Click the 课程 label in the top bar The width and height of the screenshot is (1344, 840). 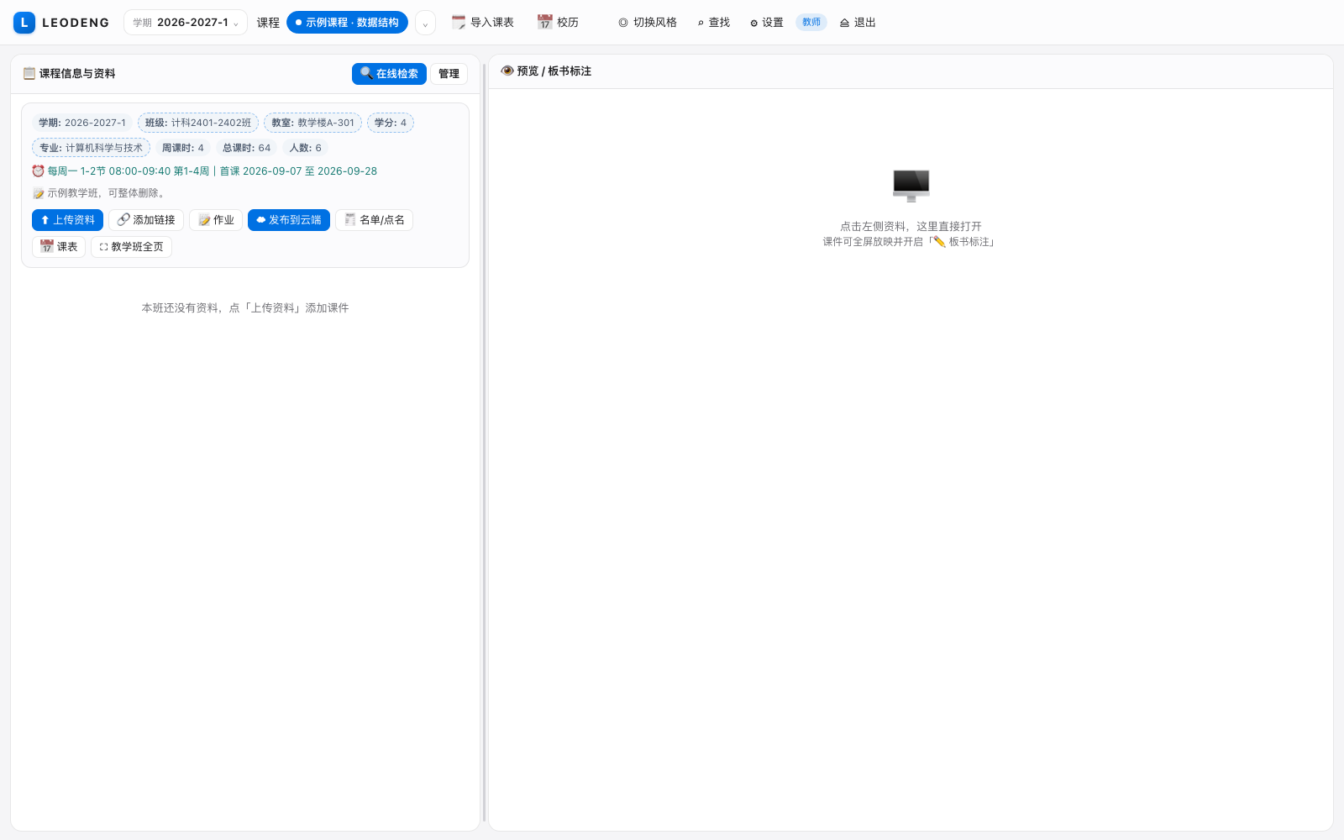pos(268,23)
